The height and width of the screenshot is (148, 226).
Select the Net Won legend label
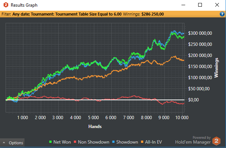(62, 142)
